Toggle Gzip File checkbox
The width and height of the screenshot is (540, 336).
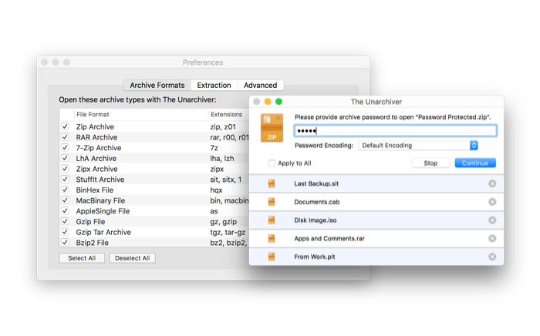click(65, 221)
